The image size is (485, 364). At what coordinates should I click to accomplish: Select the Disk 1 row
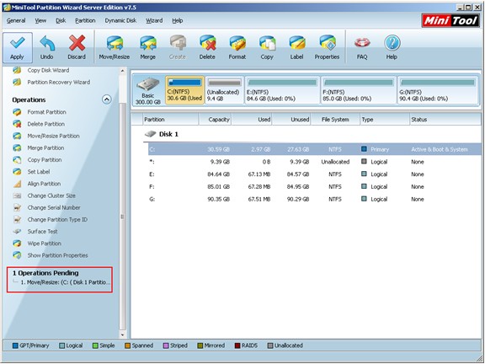coord(162,134)
